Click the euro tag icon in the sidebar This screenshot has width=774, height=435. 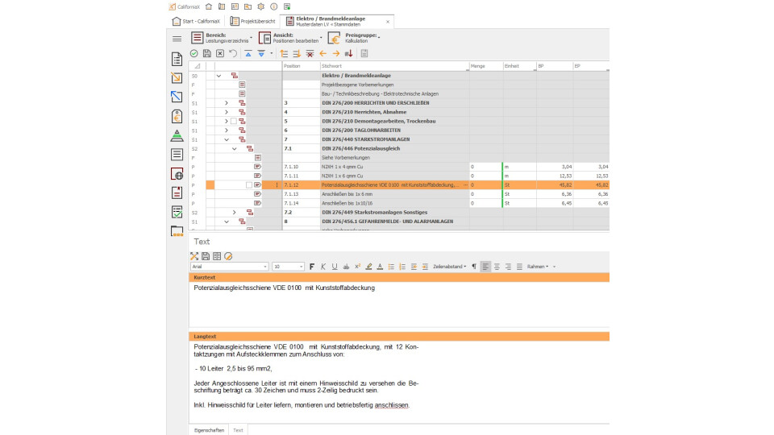click(177, 116)
